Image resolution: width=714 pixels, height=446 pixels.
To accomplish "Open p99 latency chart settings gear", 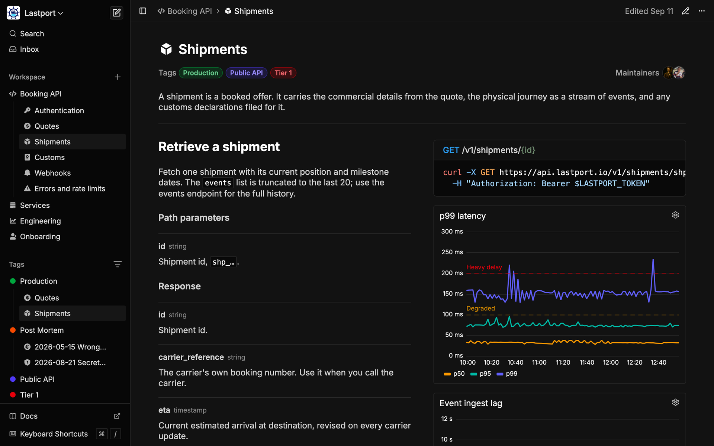I will pos(675,215).
